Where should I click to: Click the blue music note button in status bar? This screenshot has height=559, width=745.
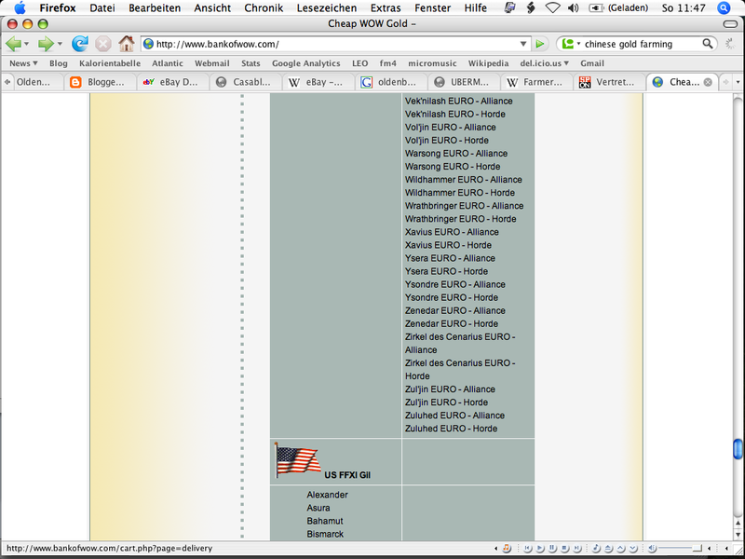[x=596, y=549]
